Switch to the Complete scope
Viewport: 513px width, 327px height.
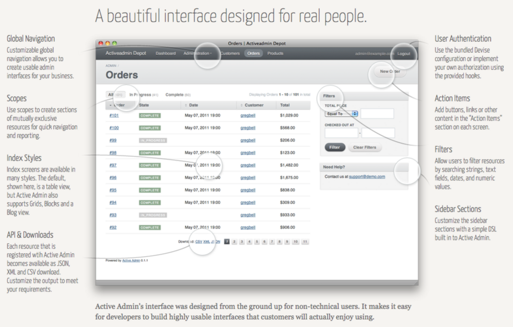tap(178, 95)
